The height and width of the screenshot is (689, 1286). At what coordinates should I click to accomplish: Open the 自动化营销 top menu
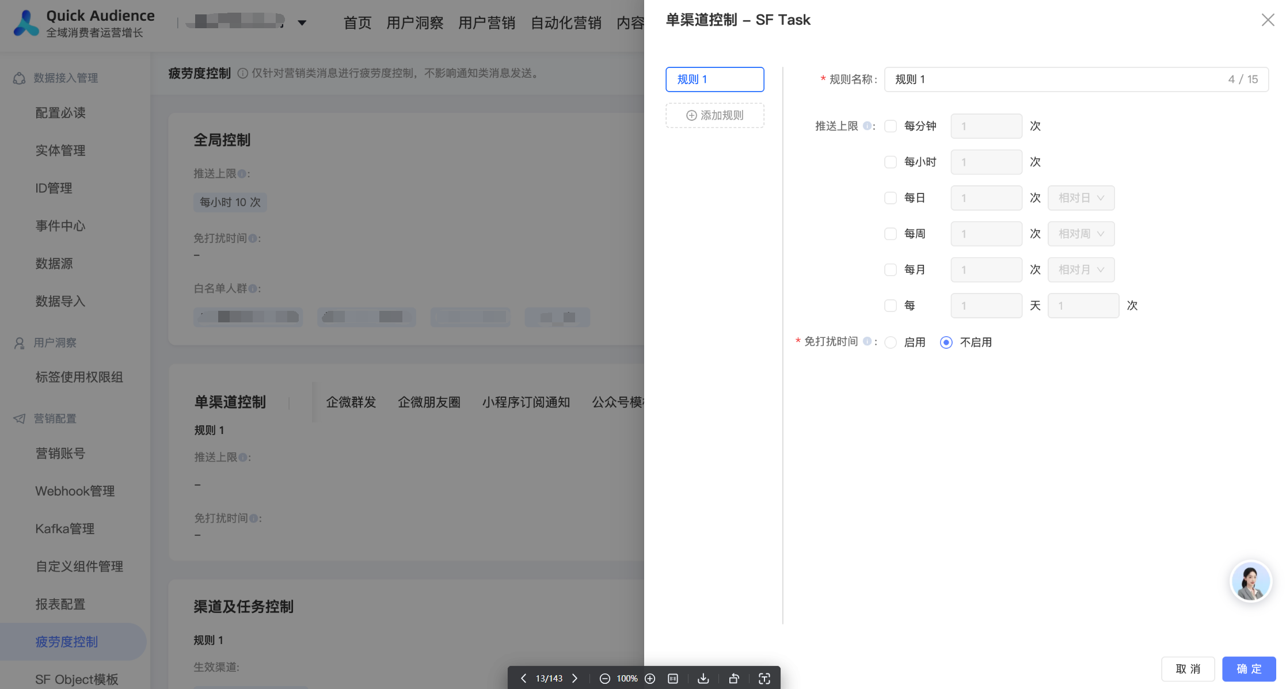(x=566, y=23)
